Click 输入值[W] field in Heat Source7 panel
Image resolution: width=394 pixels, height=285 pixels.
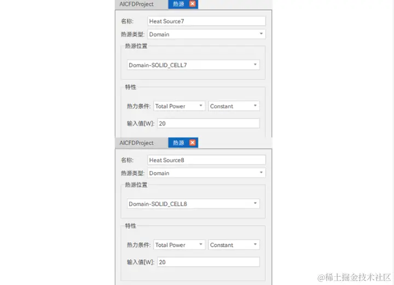coord(208,123)
